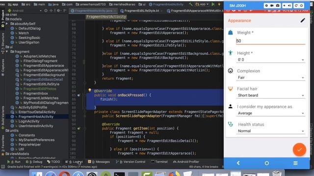
Task: Click the hammer Make Project icon
Action: 191,4
